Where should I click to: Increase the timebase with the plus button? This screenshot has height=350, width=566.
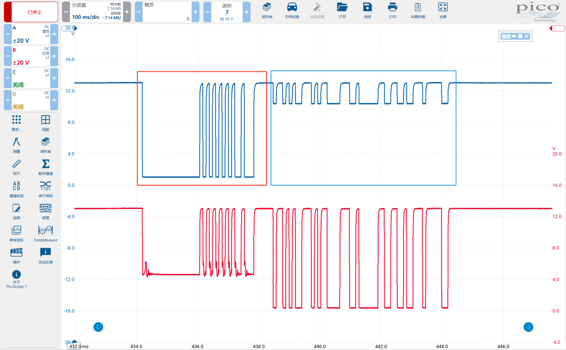tap(127, 12)
